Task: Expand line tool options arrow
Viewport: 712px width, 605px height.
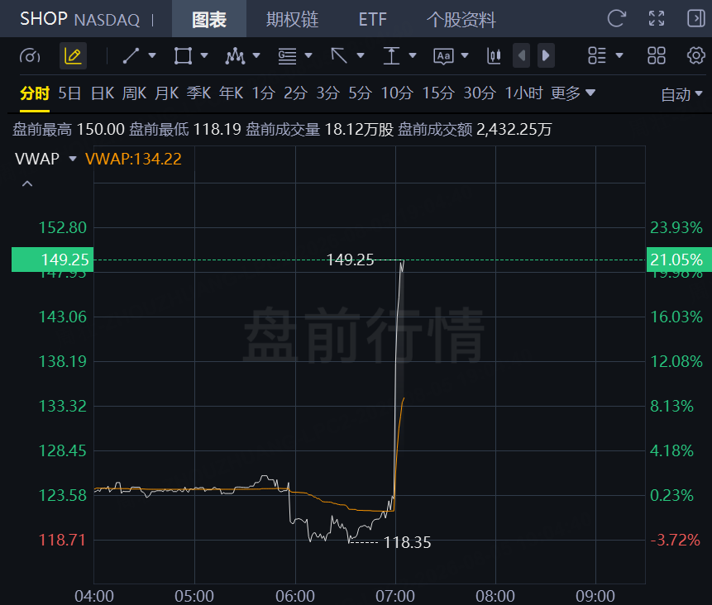Action: [152, 56]
